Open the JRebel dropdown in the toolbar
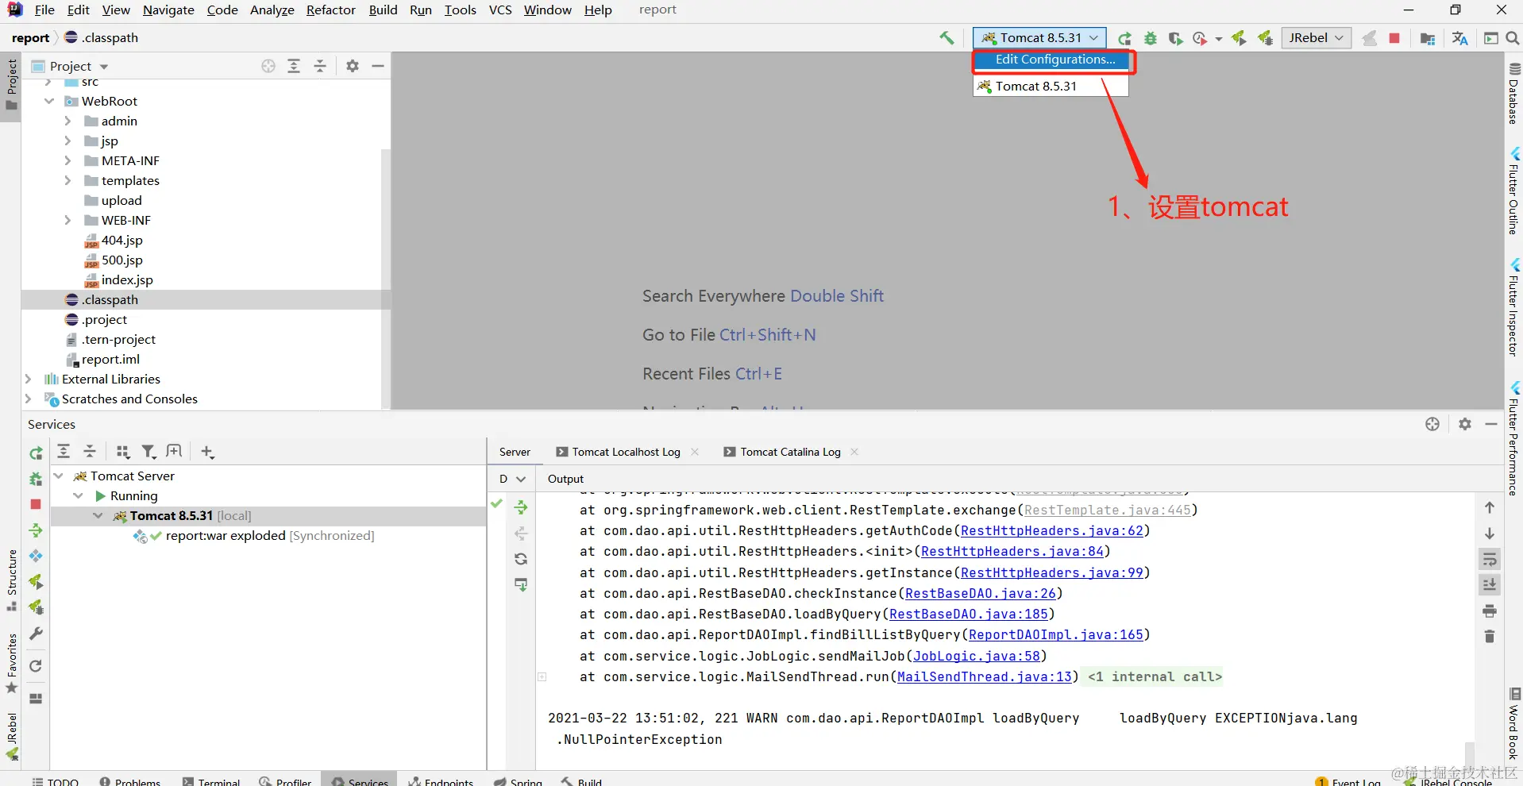This screenshot has width=1523, height=786. tap(1316, 37)
